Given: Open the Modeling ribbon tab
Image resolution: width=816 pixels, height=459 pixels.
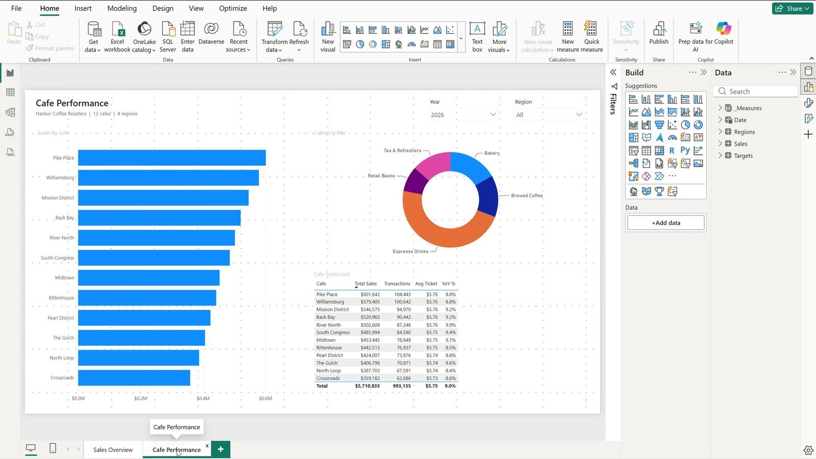Looking at the screenshot, I should [x=122, y=8].
